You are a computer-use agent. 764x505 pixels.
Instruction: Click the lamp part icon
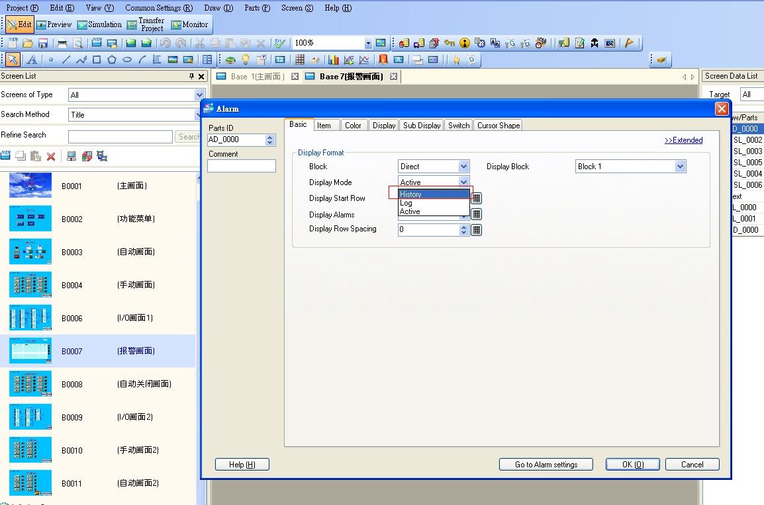tap(246, 59)
